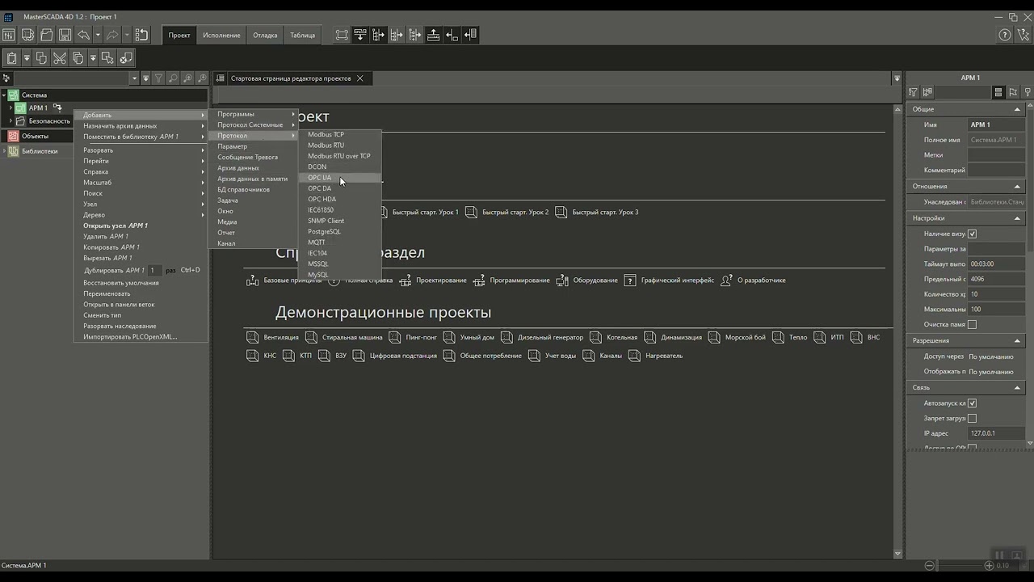
Task: Toggle the Запрет загруз checkbox
Action: pyautogui.click(x=972, y=419)
